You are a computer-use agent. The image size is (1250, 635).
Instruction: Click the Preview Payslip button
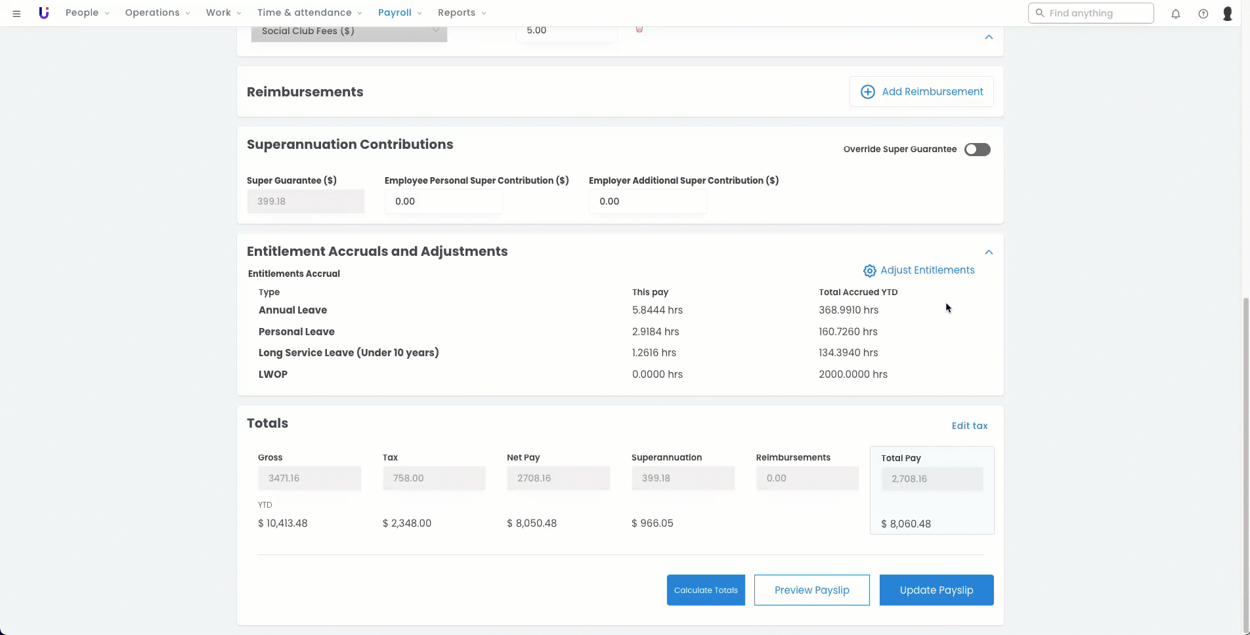[x=811, y=590]
